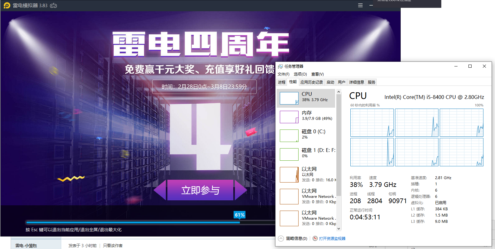Click the gamepad icon beside 雷电模拟器 3.83
Screen dimensions: 495x249
click(53, 6)
